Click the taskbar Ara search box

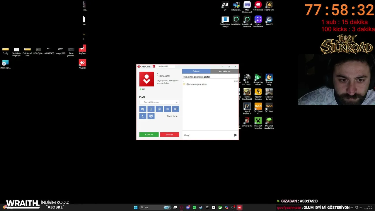(156, 207)
